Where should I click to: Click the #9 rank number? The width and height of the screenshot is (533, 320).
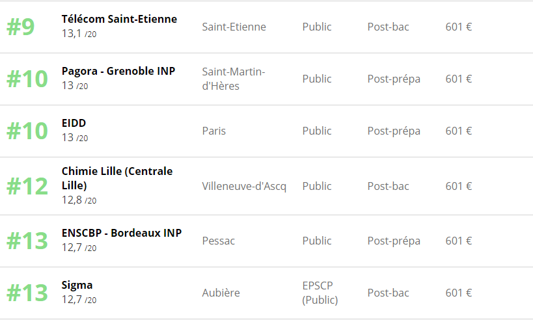21,27
